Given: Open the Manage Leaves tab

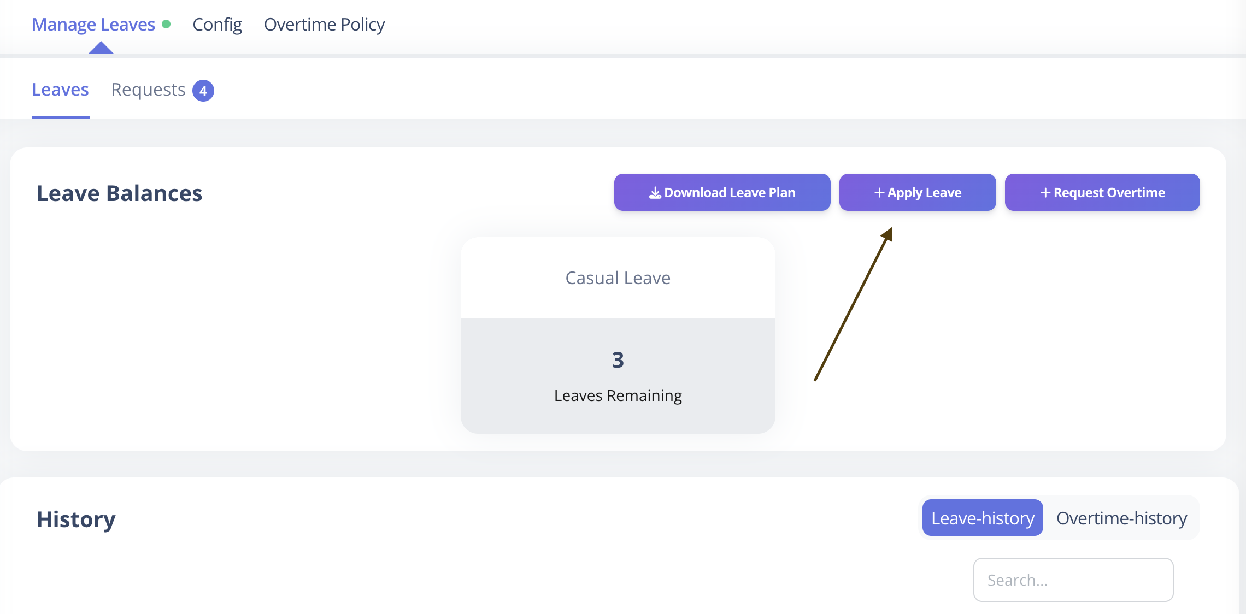Looking at the screenshot, I should [x=93, y=25].
